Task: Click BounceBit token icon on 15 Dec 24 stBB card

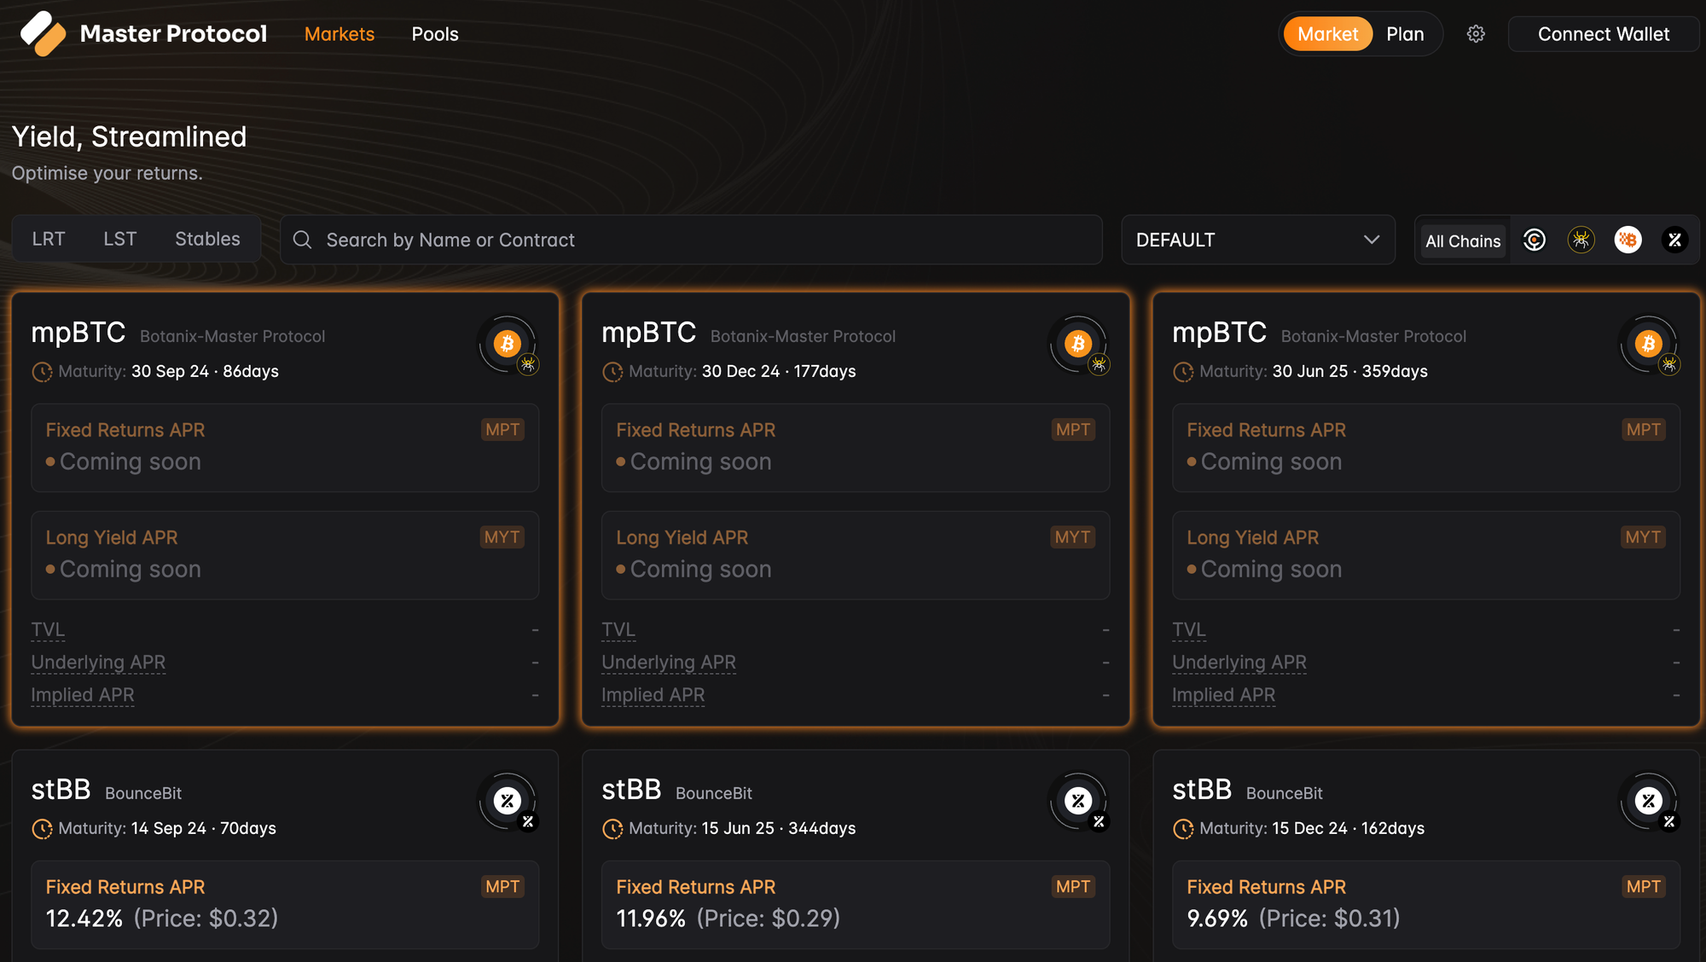Action: point(1648,801)
